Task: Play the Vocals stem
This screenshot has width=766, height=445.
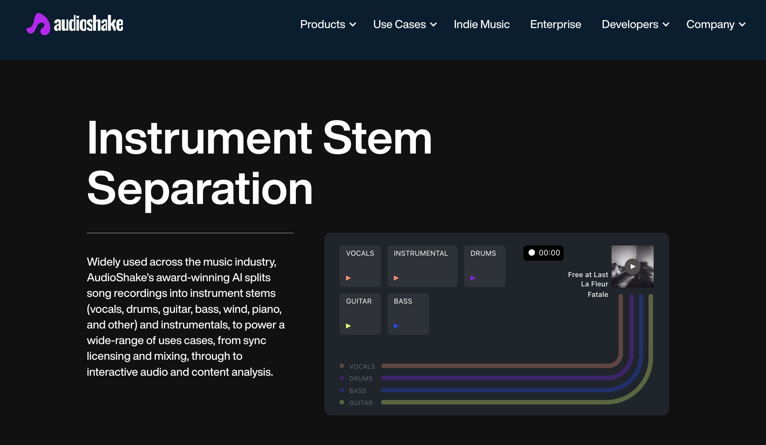Action: pyautogui.click(x=348, y=278)
